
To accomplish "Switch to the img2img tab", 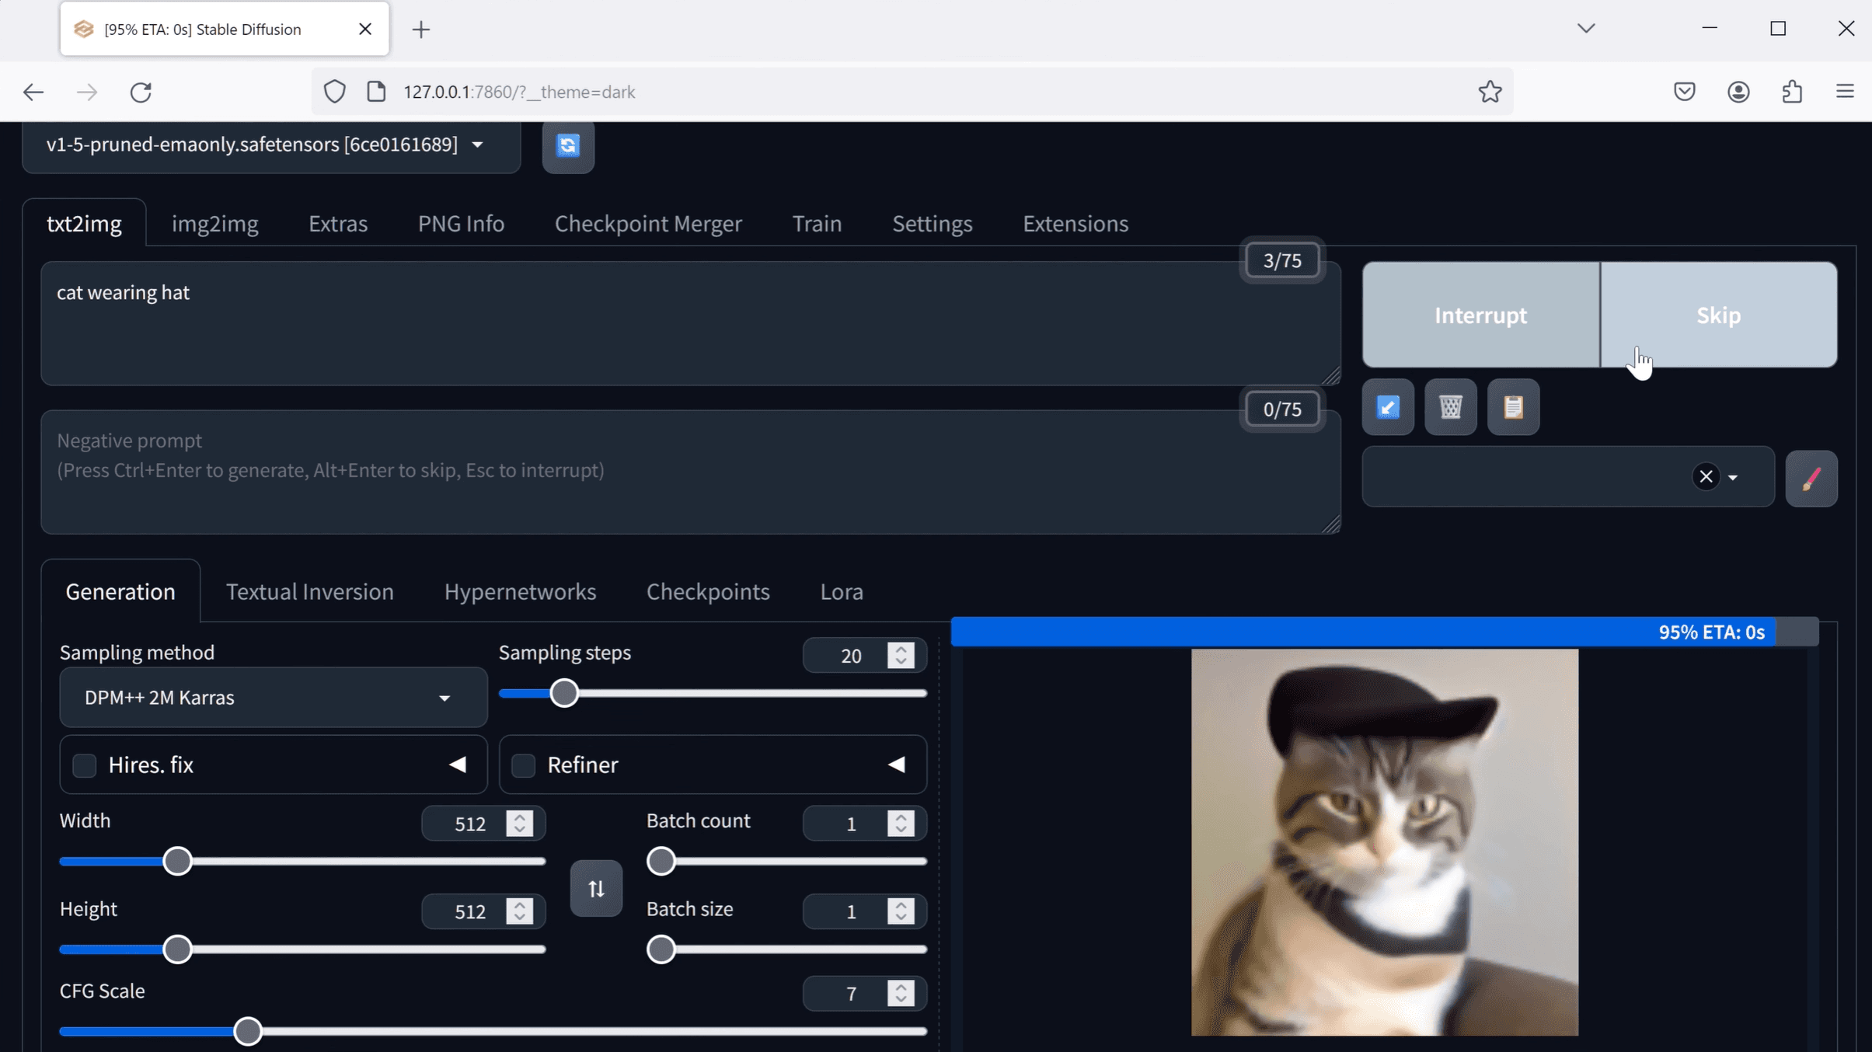I will pyautogui.click(x=214, y=224).
